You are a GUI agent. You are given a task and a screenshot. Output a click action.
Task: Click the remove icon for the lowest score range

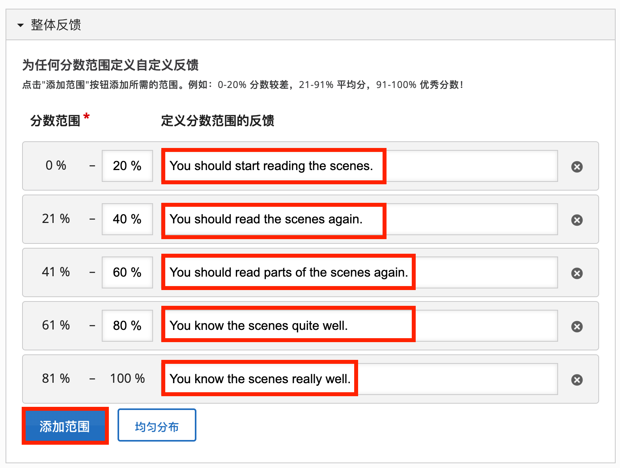point(577,167)
